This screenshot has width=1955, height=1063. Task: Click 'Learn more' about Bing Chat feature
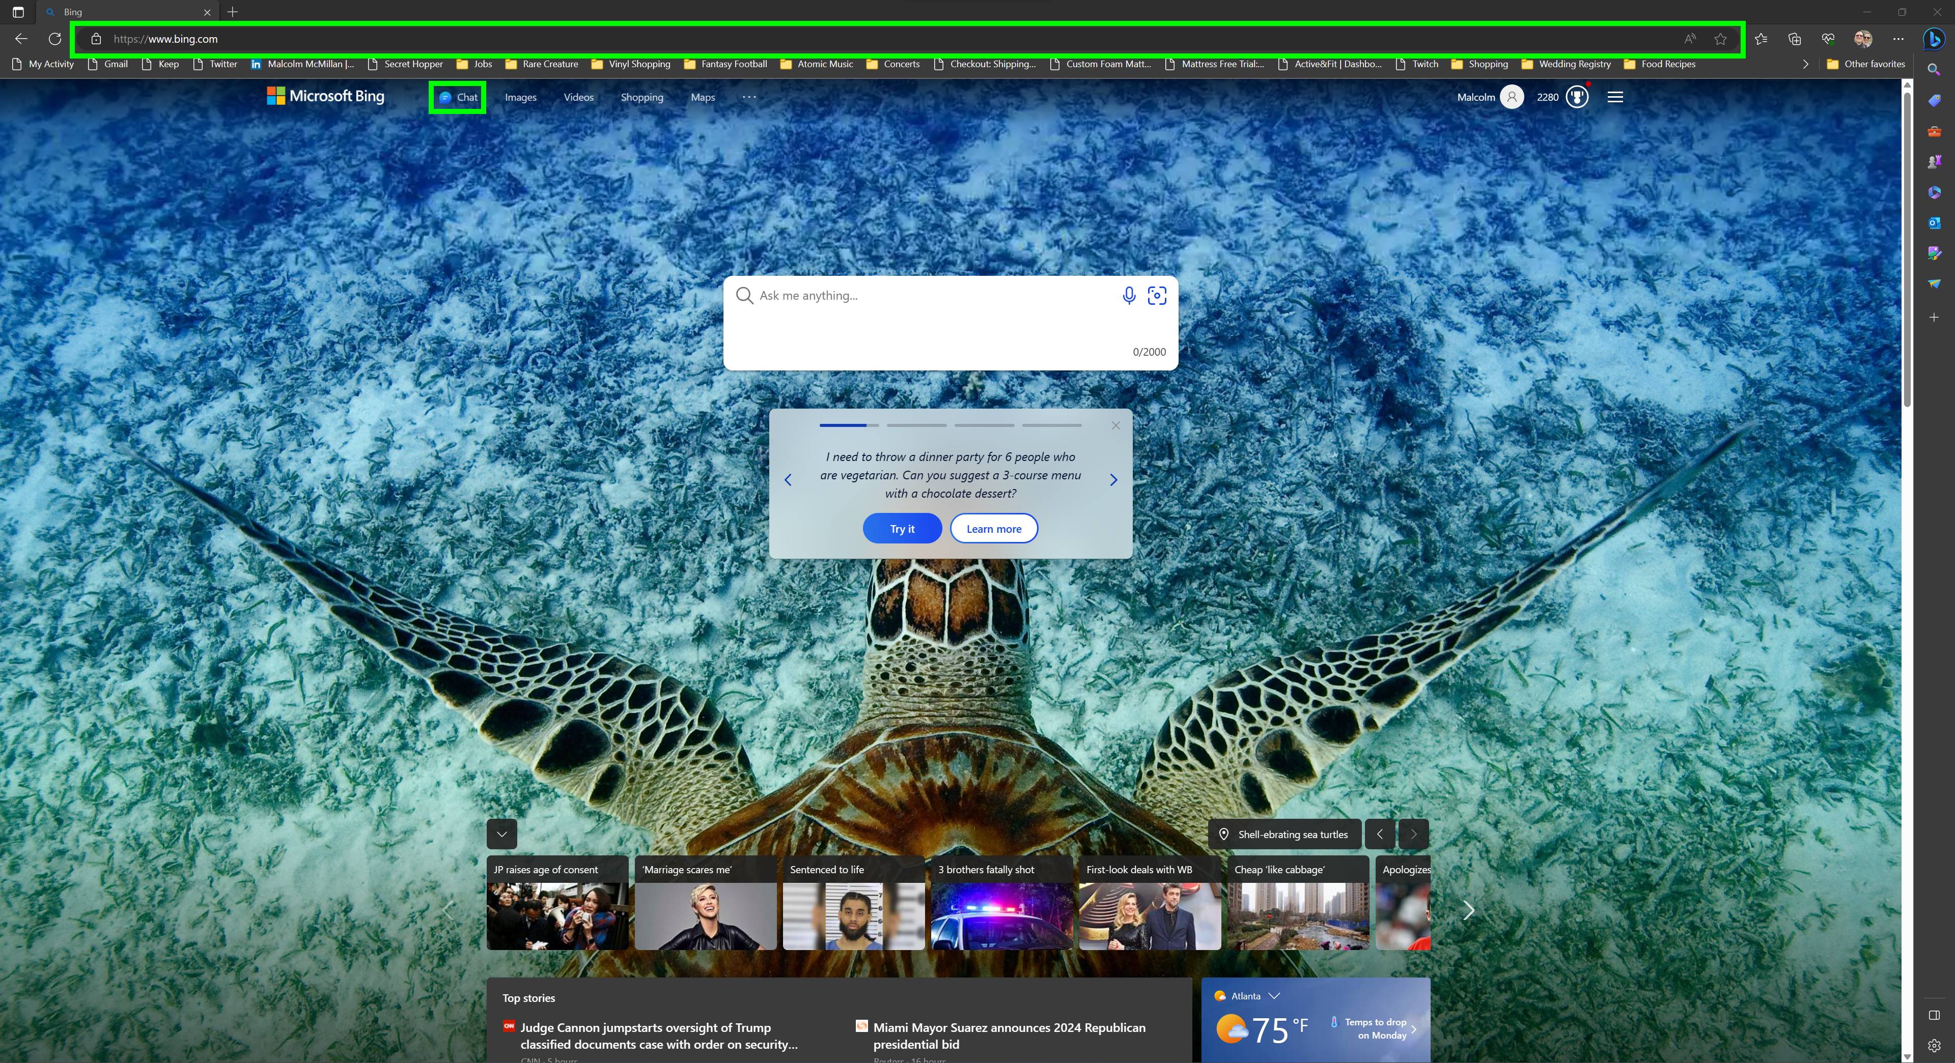point(994,528)
